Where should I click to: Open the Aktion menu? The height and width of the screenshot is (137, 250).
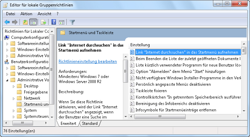26,14
